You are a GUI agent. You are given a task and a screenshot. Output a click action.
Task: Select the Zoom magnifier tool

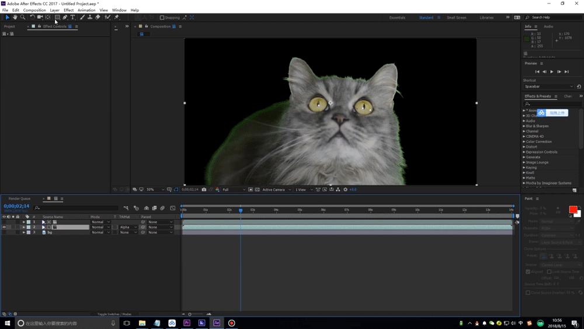(x=23, y=18)
